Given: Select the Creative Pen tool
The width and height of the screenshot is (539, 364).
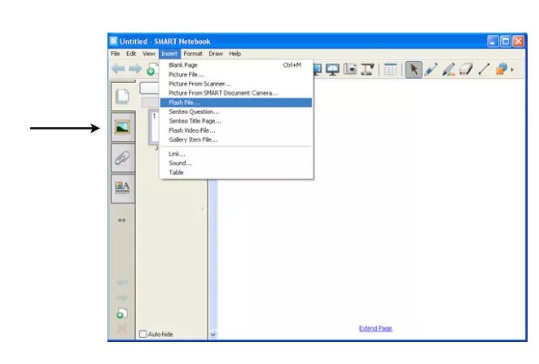Looking at the screenshot, I should tap(449, 69).
